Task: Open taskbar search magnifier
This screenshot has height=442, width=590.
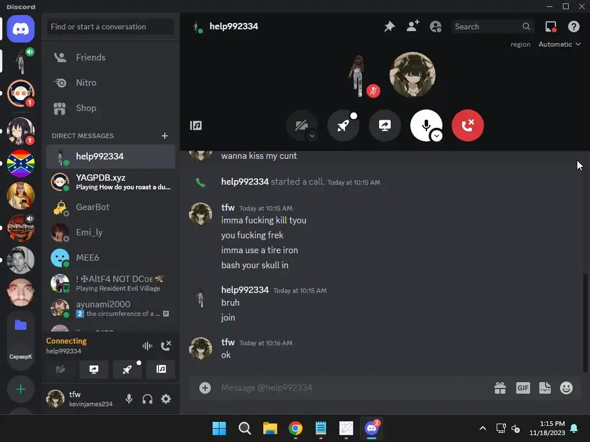Action: point(244,428)
